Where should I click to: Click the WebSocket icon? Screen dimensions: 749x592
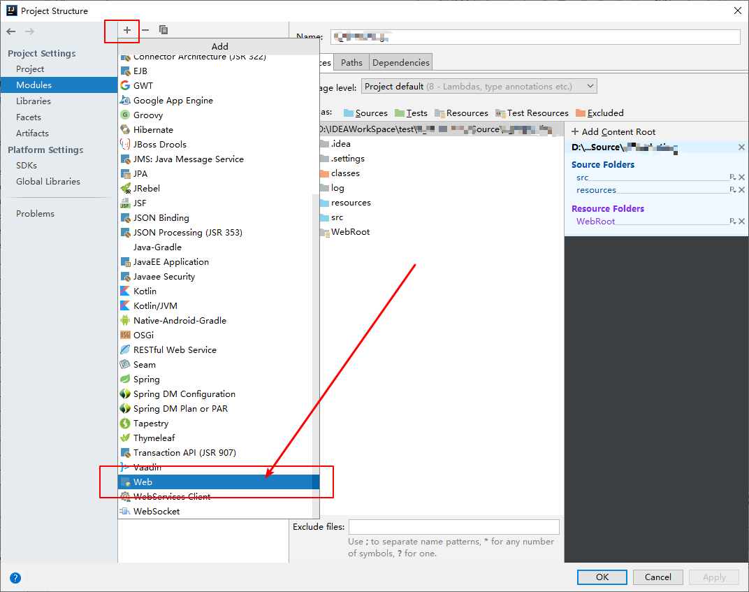(x=125, y=511)
